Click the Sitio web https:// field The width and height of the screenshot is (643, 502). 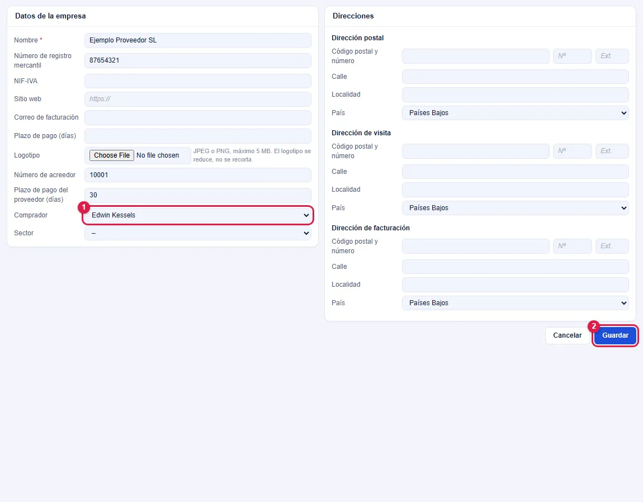click(x=198, y=99)
